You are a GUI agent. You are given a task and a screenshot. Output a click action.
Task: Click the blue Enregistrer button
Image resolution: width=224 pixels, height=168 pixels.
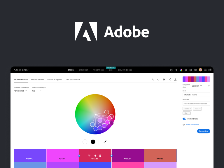204,131
